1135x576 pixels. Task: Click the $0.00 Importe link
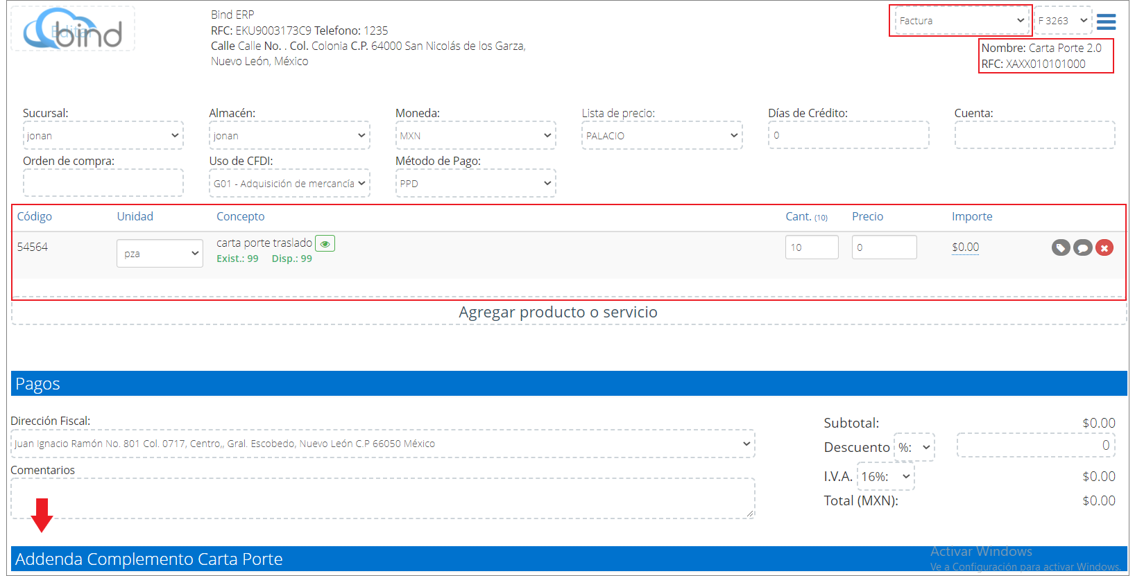[965, 247]
